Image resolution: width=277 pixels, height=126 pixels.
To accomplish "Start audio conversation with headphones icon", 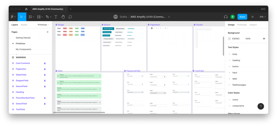I will (x=226, y=17).
